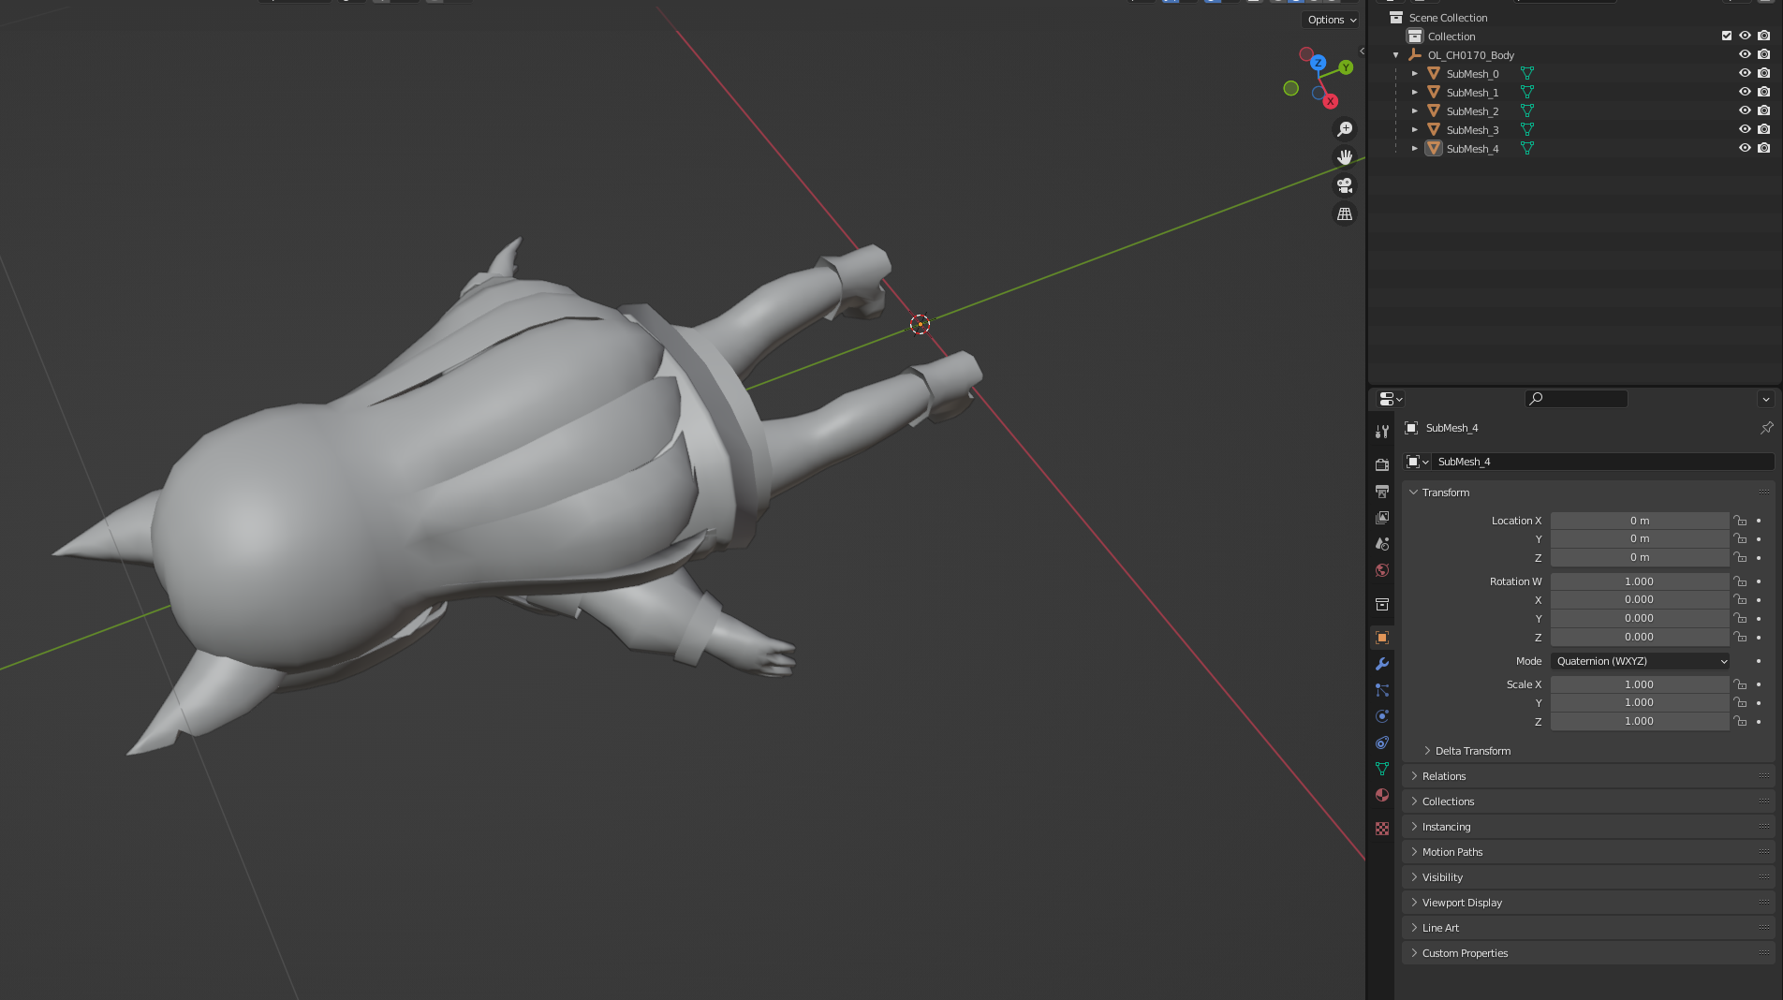1783x1000 pixels.
Task: Switch perspective/orthographic grid icon
Action: (x=1345, y=213)
